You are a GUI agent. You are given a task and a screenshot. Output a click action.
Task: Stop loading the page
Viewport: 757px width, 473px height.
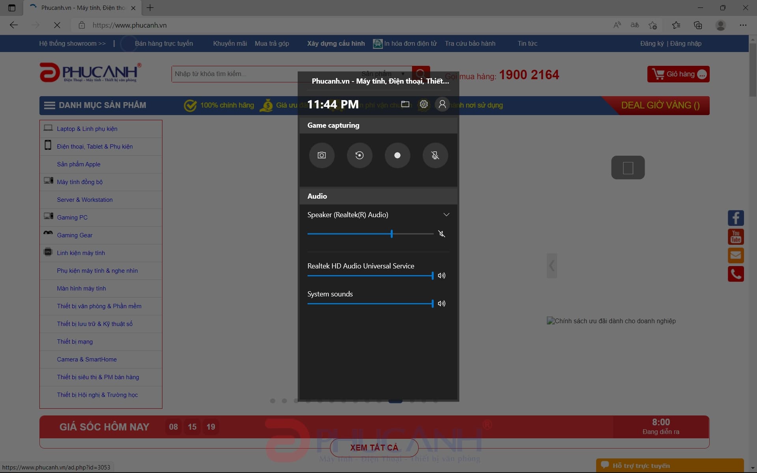57,25
